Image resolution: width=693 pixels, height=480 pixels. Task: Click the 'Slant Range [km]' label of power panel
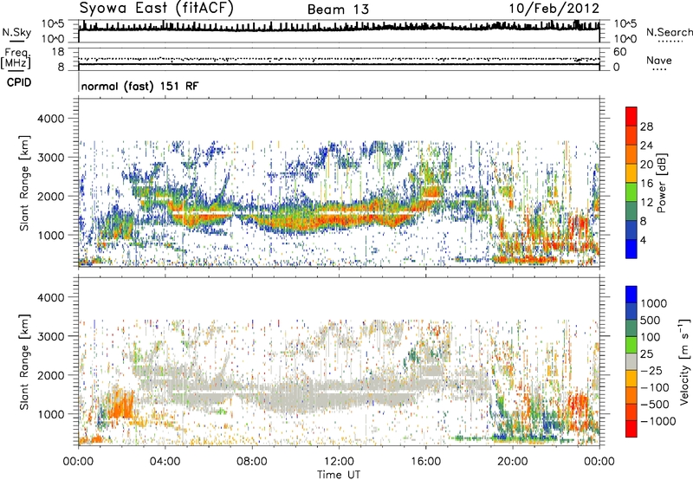[25, 183]
